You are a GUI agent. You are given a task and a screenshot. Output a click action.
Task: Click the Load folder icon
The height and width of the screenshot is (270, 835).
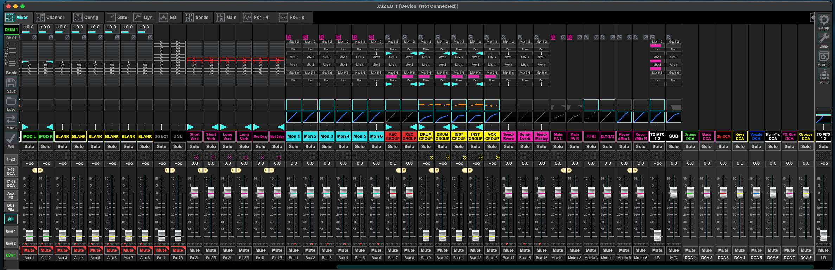tap(11, 101)
